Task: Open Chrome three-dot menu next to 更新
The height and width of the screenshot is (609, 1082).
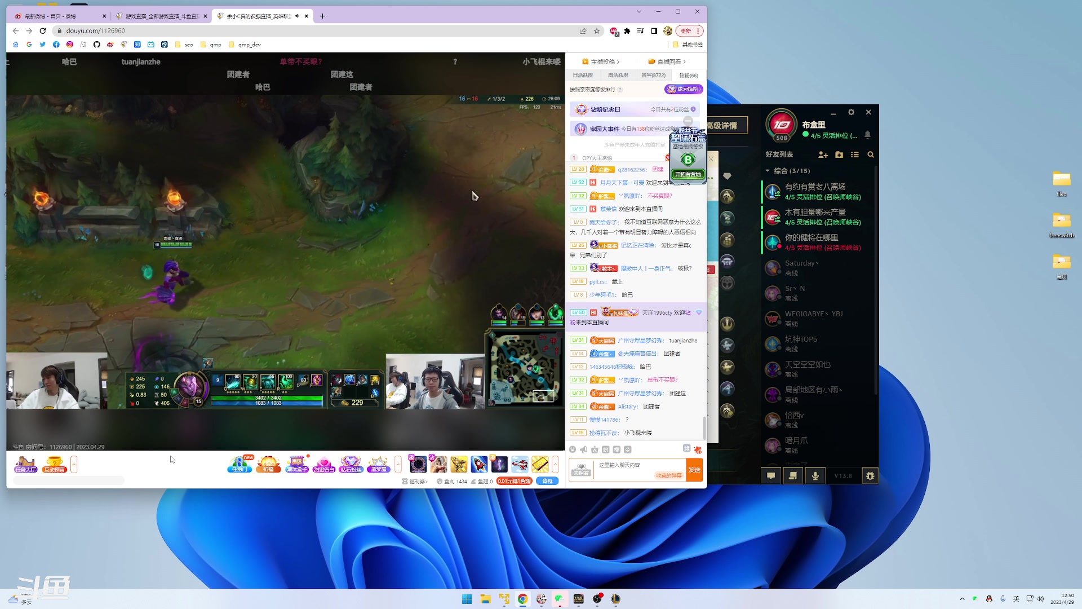Action: 698,31
